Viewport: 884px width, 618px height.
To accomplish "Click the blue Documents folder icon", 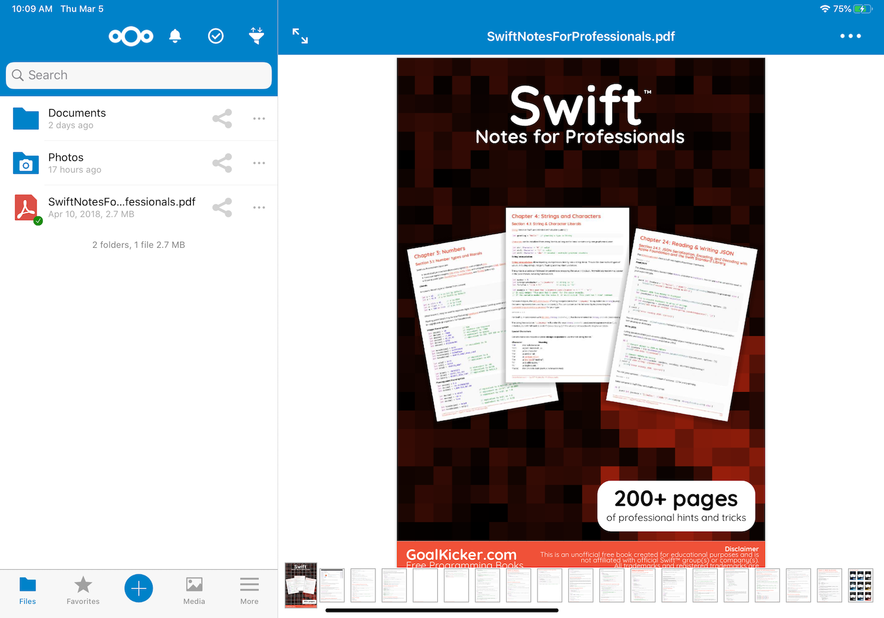I will pos(26,119).
